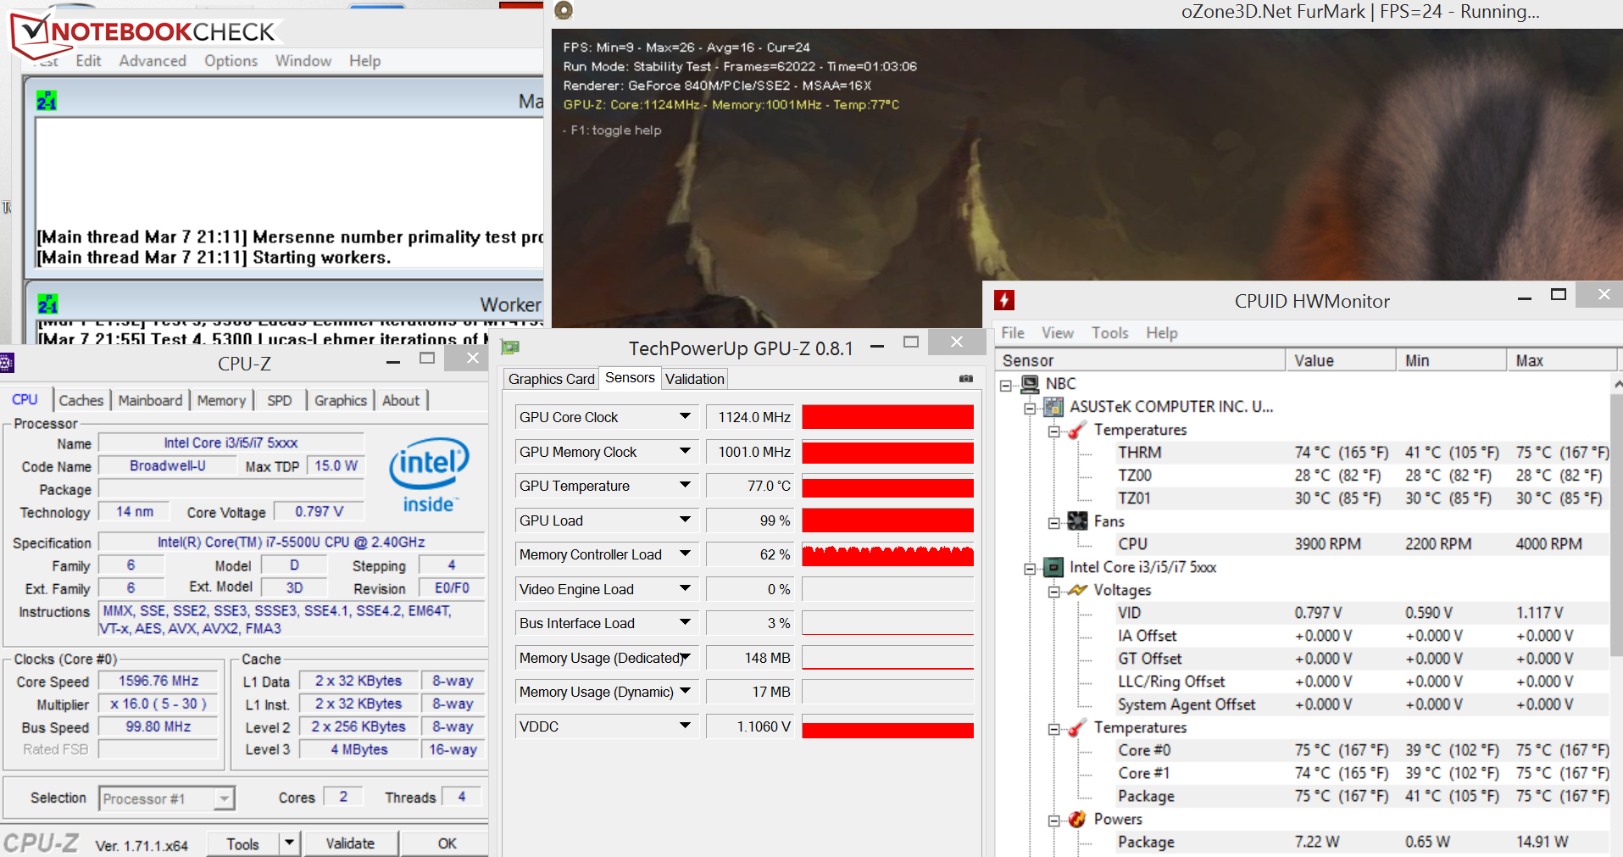Click the Intel Core chip icon in HWMonitor
The image size is (1623, 857).
(x=1053, y=567)
